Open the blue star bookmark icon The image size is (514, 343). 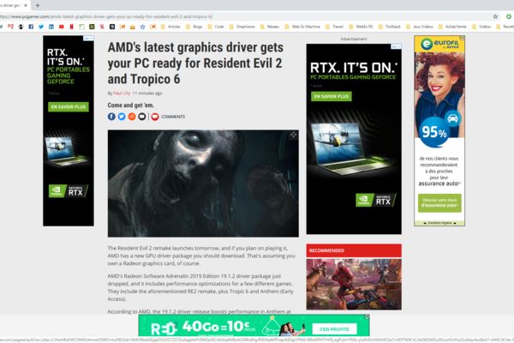[x=142, y=27]
